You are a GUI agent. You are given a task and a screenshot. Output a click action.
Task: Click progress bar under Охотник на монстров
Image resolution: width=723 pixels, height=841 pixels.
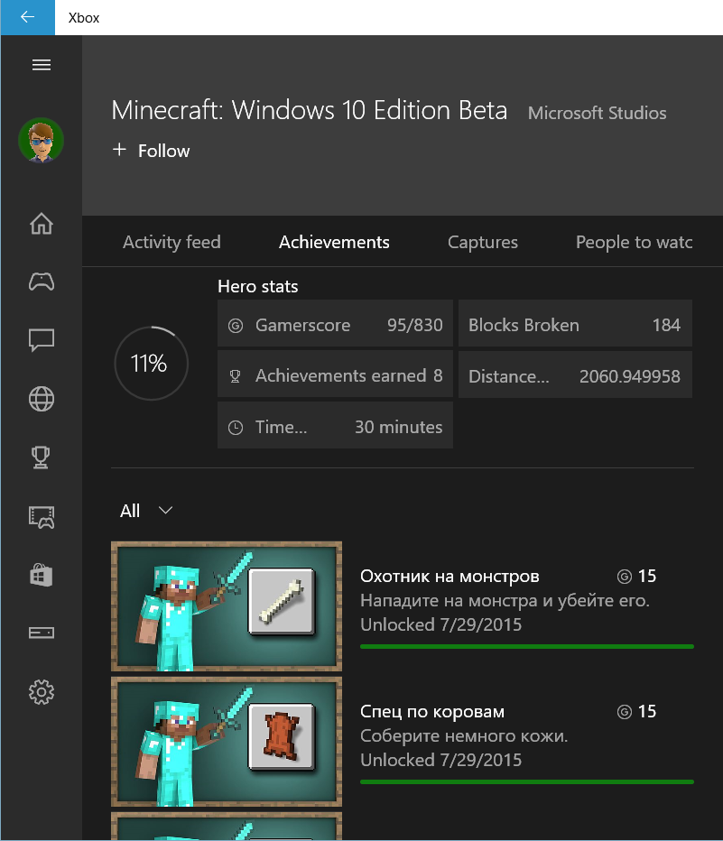[527, 647]
